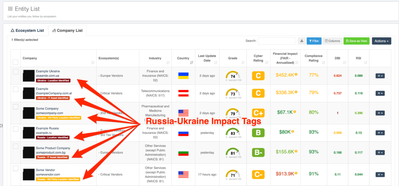399x186 pixels.
Task: Check the Example Ukraine row checkbox
Action: (16, 72)
